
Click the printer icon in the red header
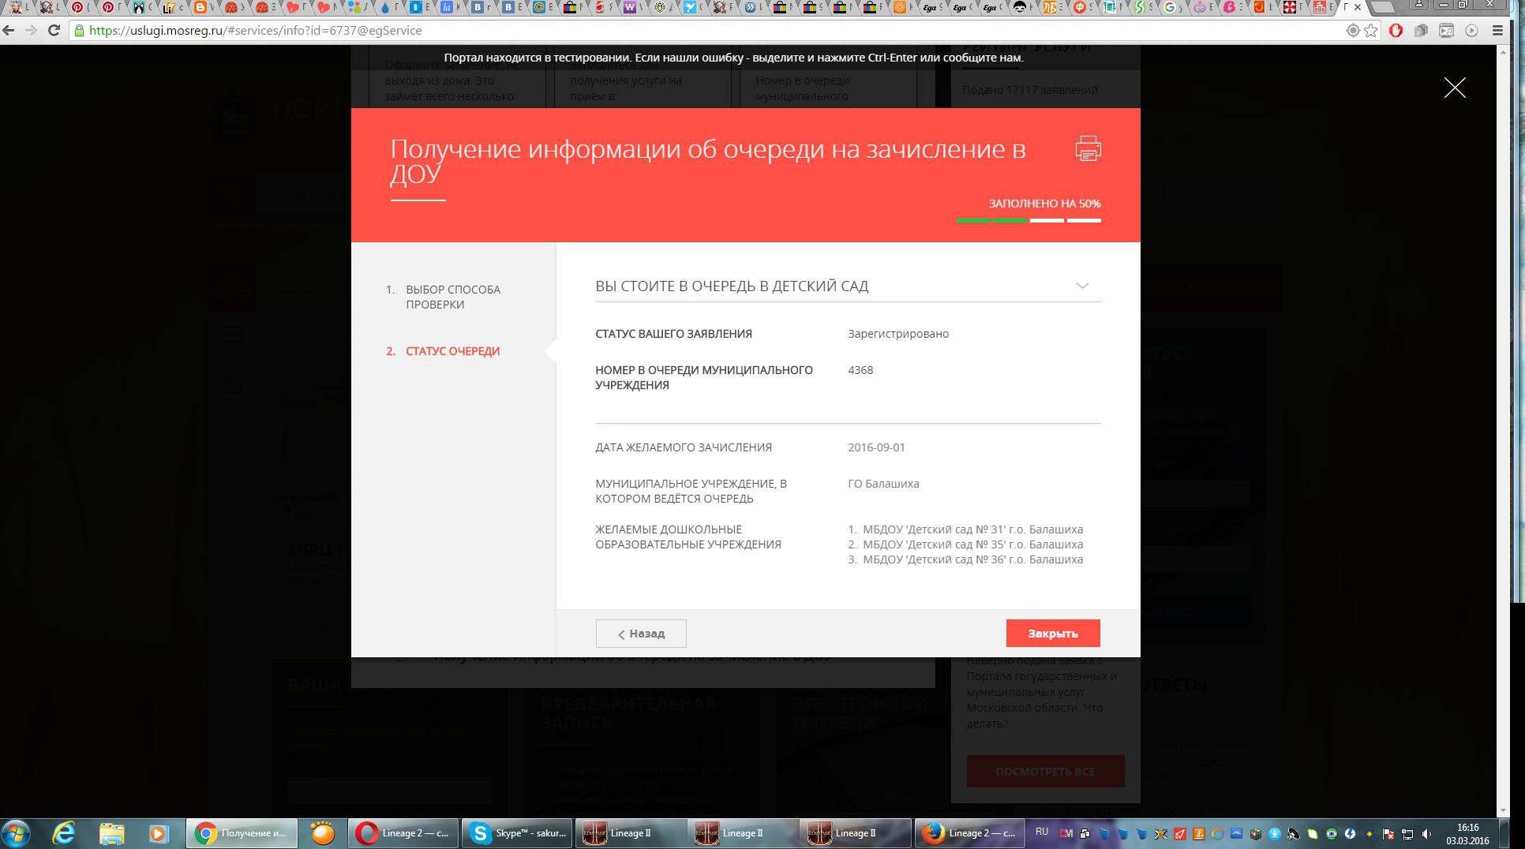pos(1088,148)
